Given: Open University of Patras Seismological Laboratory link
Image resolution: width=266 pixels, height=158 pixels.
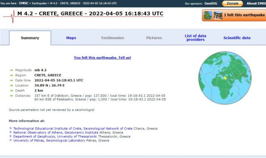Looking at the screenshot, I should [49, 141].
